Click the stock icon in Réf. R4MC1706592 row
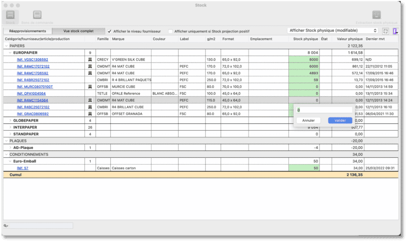The width and height of the screenshot is (407, 242). pos(90,73)
